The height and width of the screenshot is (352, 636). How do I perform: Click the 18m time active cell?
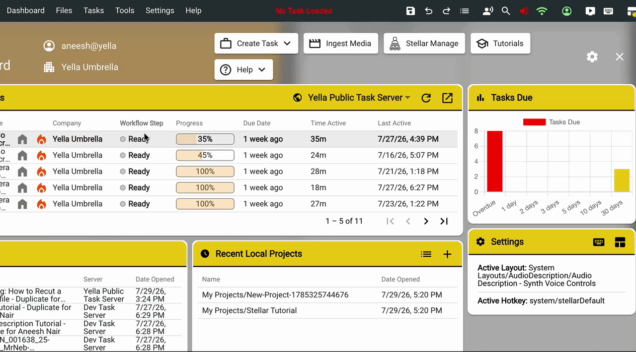pos(318,187)
